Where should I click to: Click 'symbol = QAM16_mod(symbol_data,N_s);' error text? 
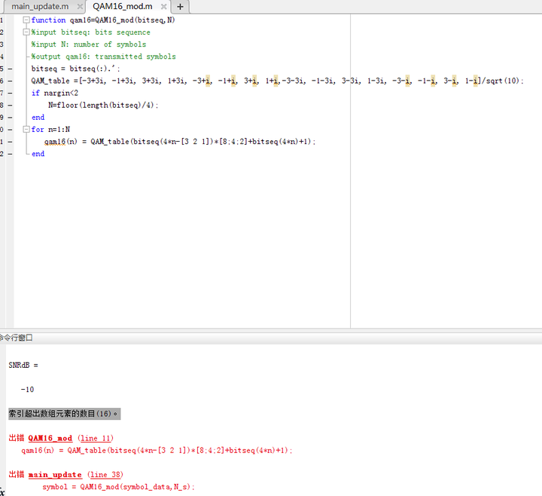point(119,487)
